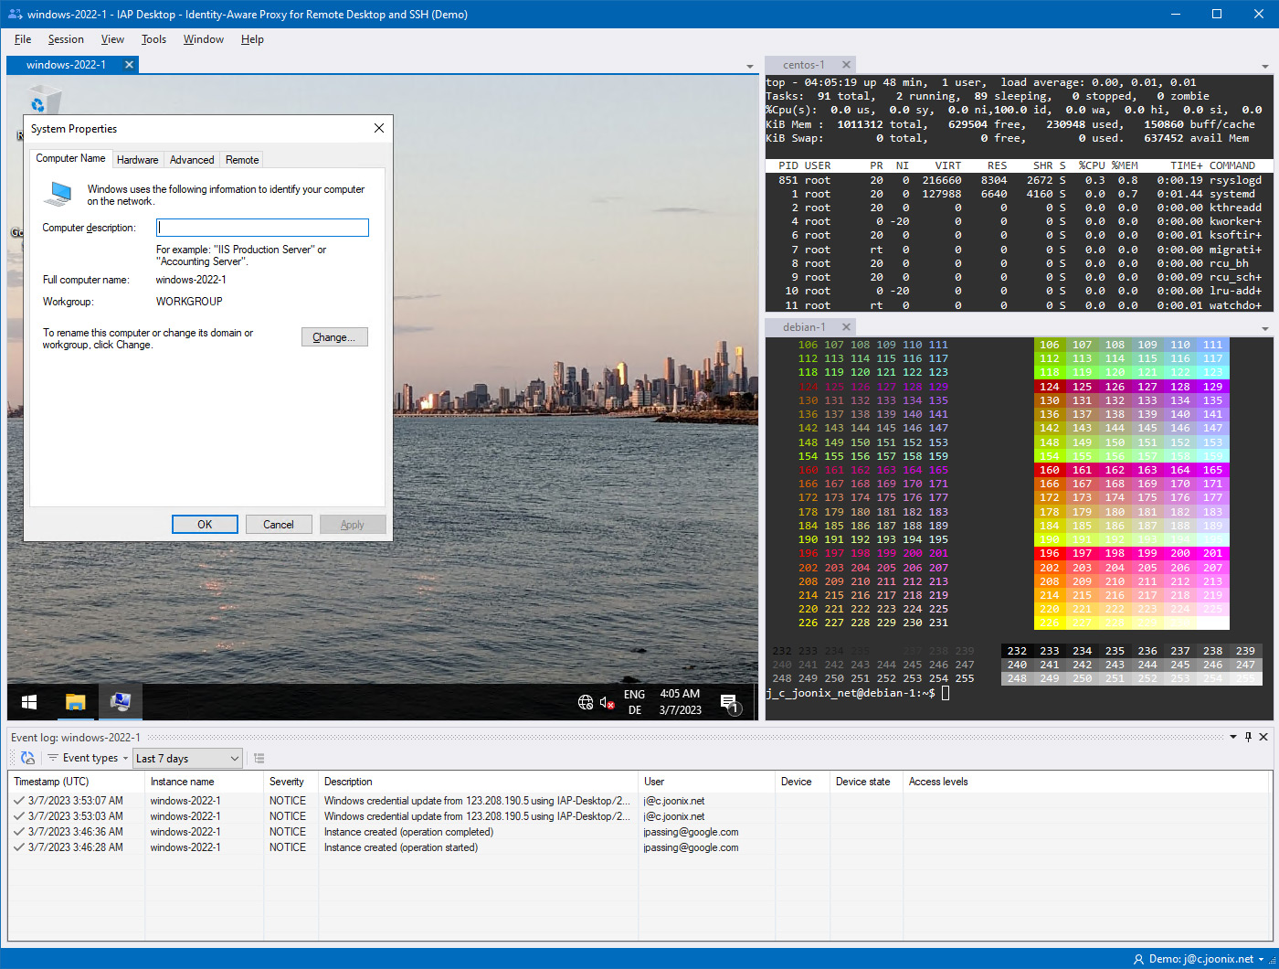Select the Instance created (operation completed) event
This screenshot has width=1279, height=969.
[639, 832]
